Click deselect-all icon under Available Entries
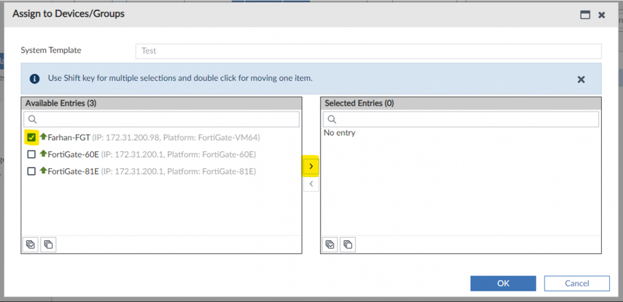This screenshot has width=623, height=302. click(48, 245)
